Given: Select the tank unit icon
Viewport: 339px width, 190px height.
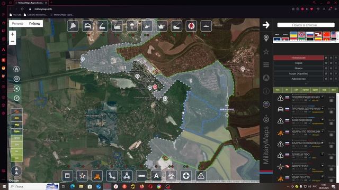Looking at the screenshot, I should click(x=162, y=26).
